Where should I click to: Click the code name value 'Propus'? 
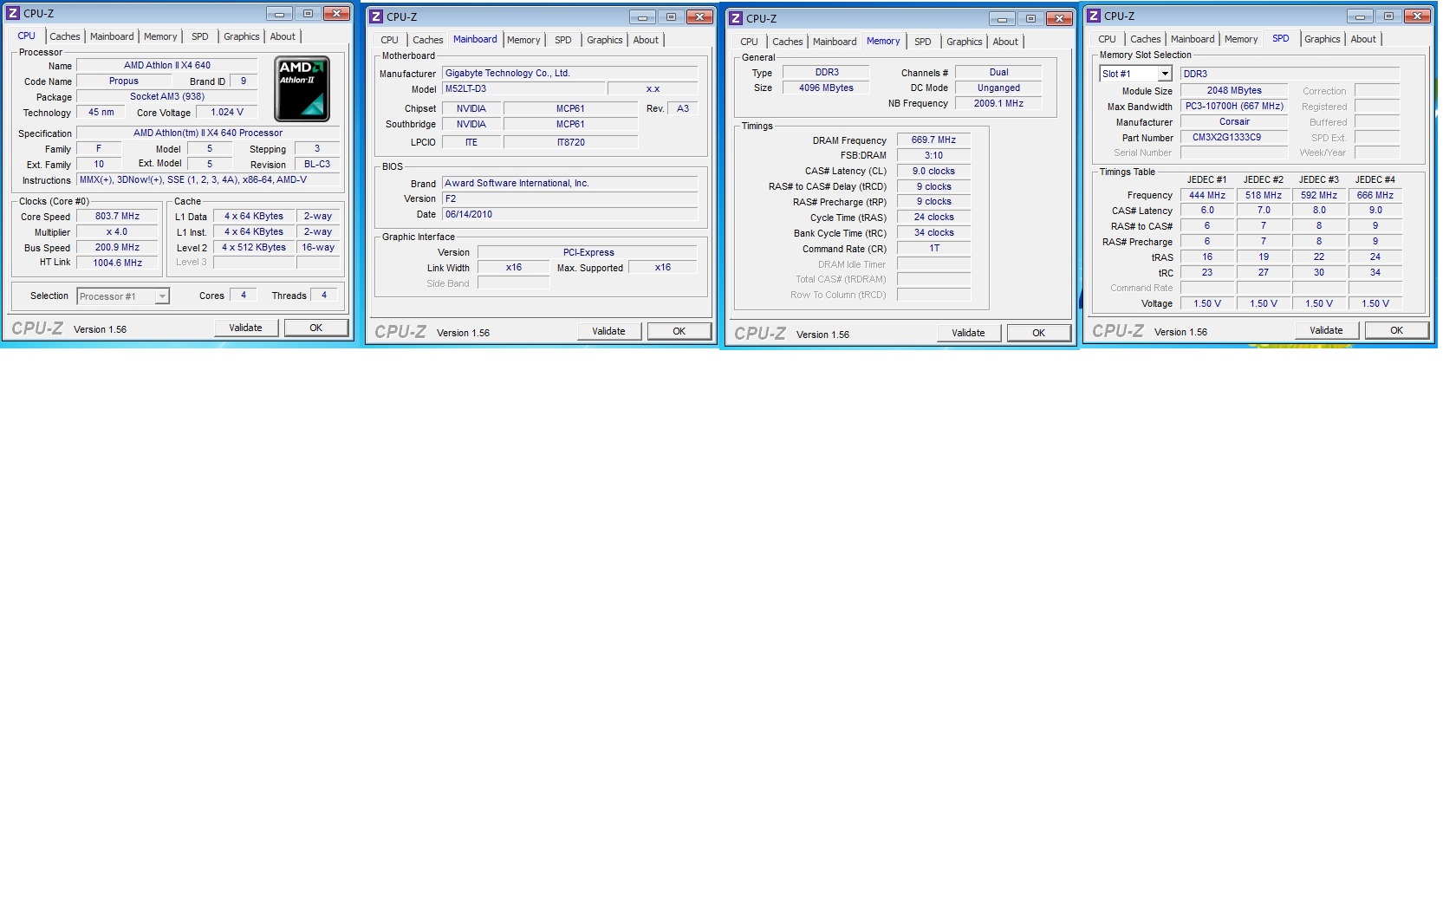coord(124,81)
